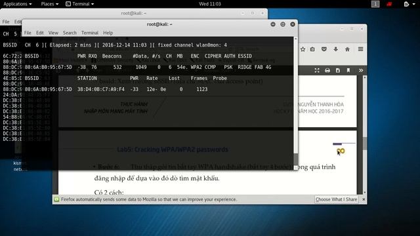Open the Places menu in top bar

[x=50, y=4]
